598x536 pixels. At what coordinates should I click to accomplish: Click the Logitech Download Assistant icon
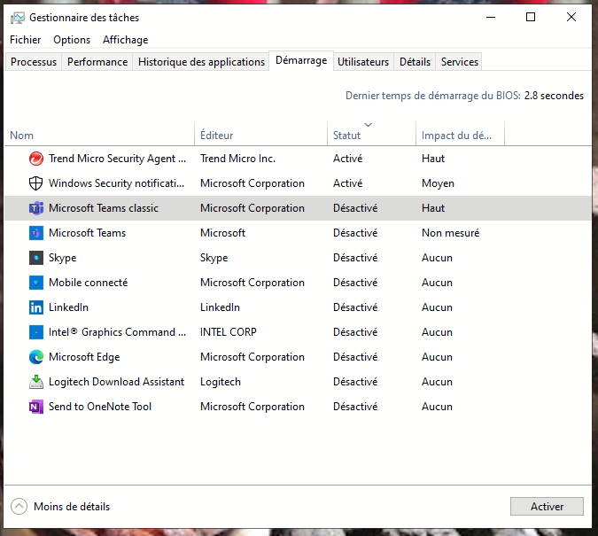35,382
